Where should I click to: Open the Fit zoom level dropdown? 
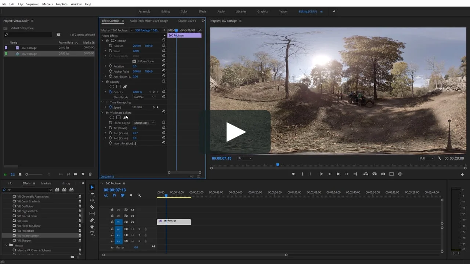pos(245,158)
